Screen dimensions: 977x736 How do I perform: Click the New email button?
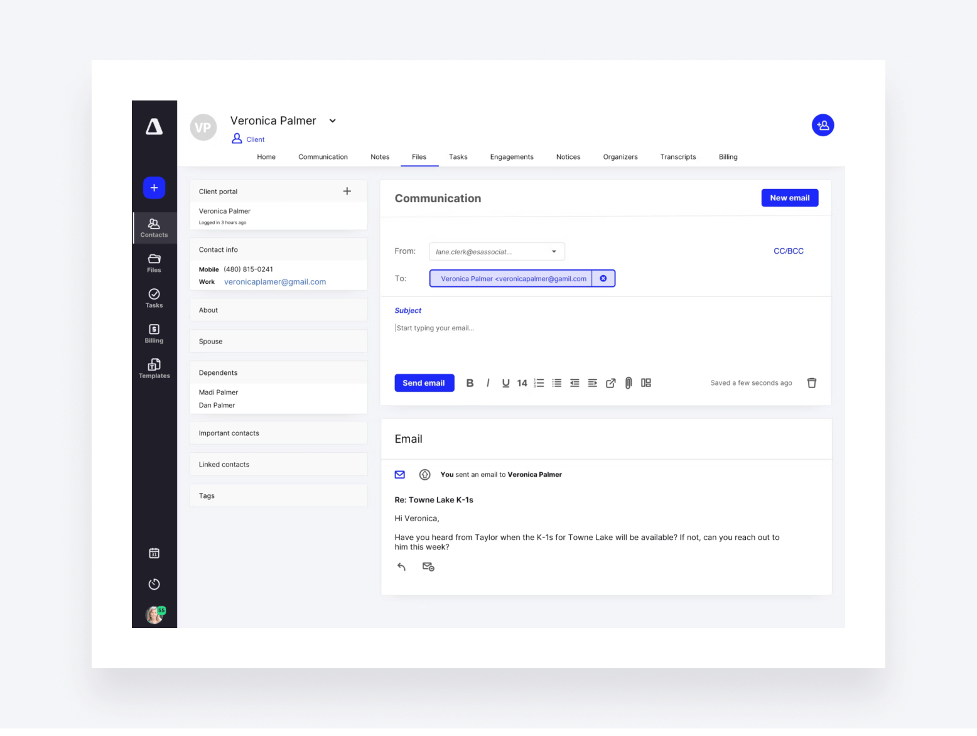point(789,198)
